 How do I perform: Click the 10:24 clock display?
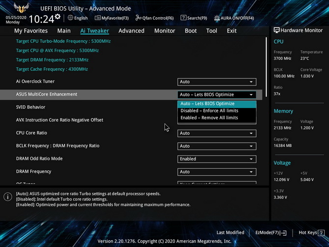[x=42, y=19]
